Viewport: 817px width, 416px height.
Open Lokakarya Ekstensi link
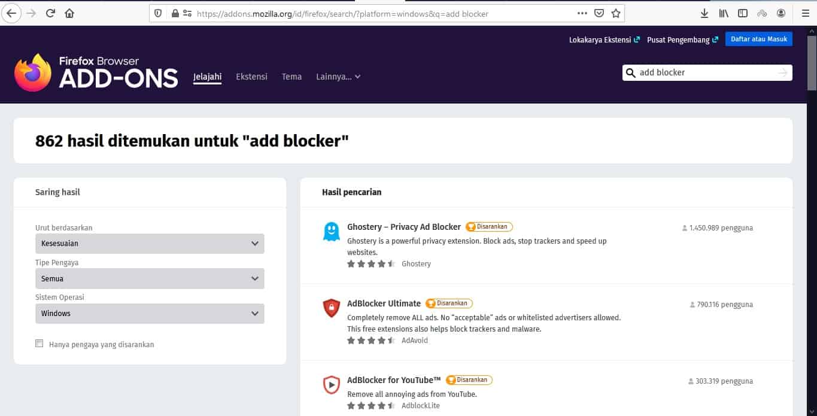[x=605, y=40]
